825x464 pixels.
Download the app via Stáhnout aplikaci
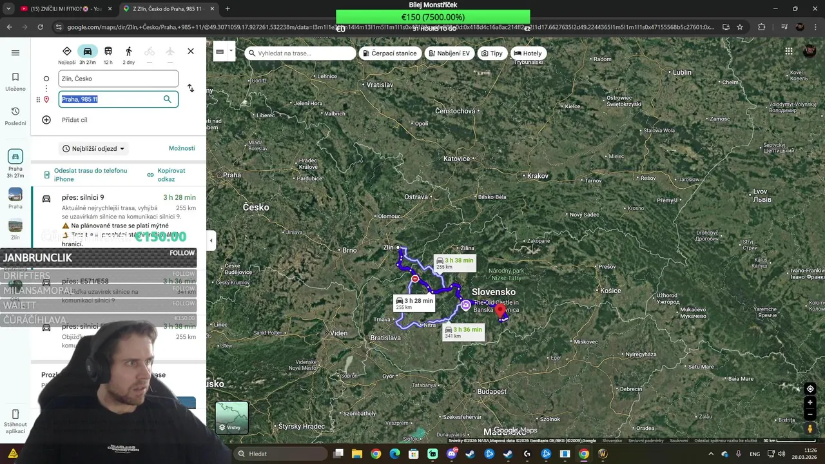click(15, 421)
